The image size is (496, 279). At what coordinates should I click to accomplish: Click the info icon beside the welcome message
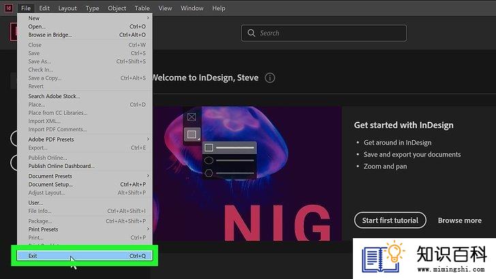tap(270, 78)
